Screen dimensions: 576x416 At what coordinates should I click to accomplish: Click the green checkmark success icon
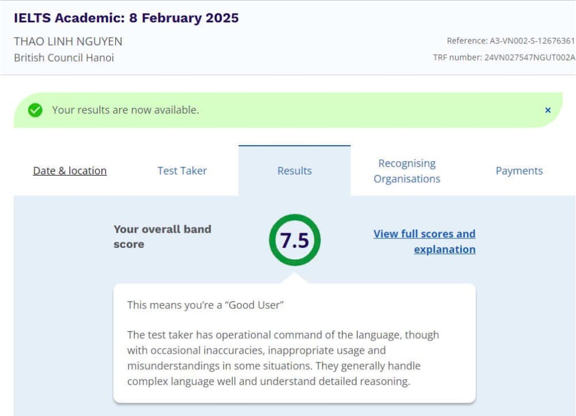(x=35, y=110)
